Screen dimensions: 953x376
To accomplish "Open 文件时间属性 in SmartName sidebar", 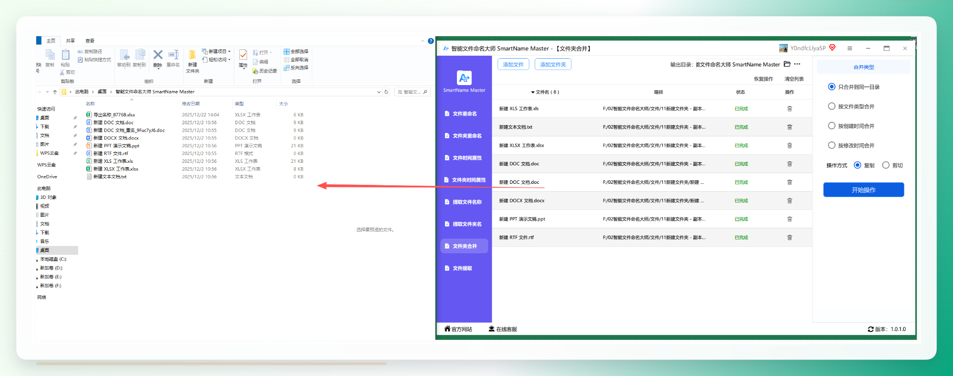I will [464, 158].
